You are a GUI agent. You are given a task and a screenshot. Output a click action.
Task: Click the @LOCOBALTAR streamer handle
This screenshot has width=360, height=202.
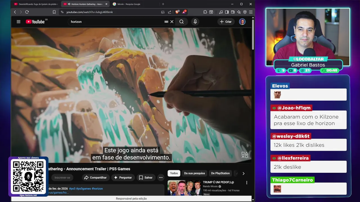point(308,59)
